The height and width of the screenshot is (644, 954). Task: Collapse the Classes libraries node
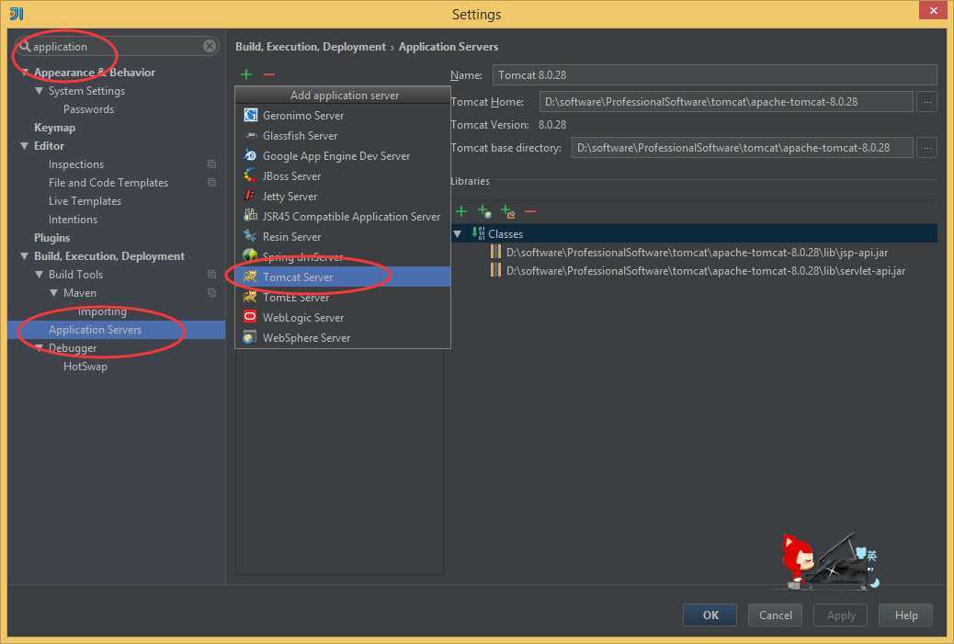tap(458, 233)
